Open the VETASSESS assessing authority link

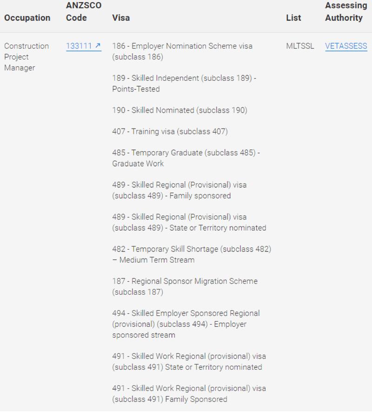coord(346,46)
